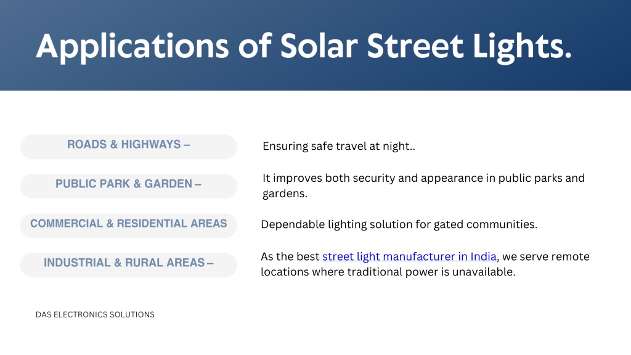Image resolution: width=631 pixels, height=355 pixels.
Task: Click the word 'Applications' in the title
Action: click(132, 47)
